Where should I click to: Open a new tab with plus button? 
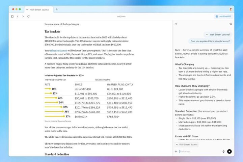[57, 9]
